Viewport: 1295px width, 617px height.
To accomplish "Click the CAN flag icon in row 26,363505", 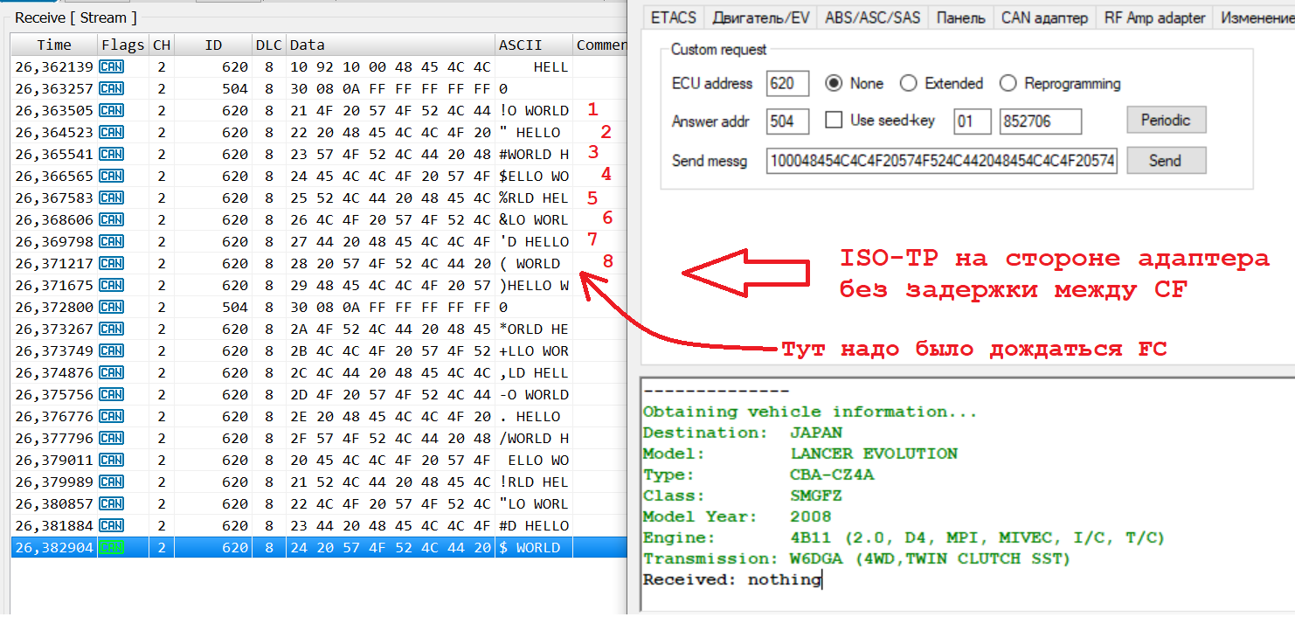I will click(112, 110).
